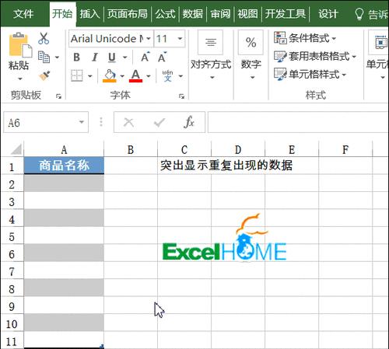Screen dimensions: 389x349
Task: Open the 数据 ribbon tab
Action: [x=193, y=14]
